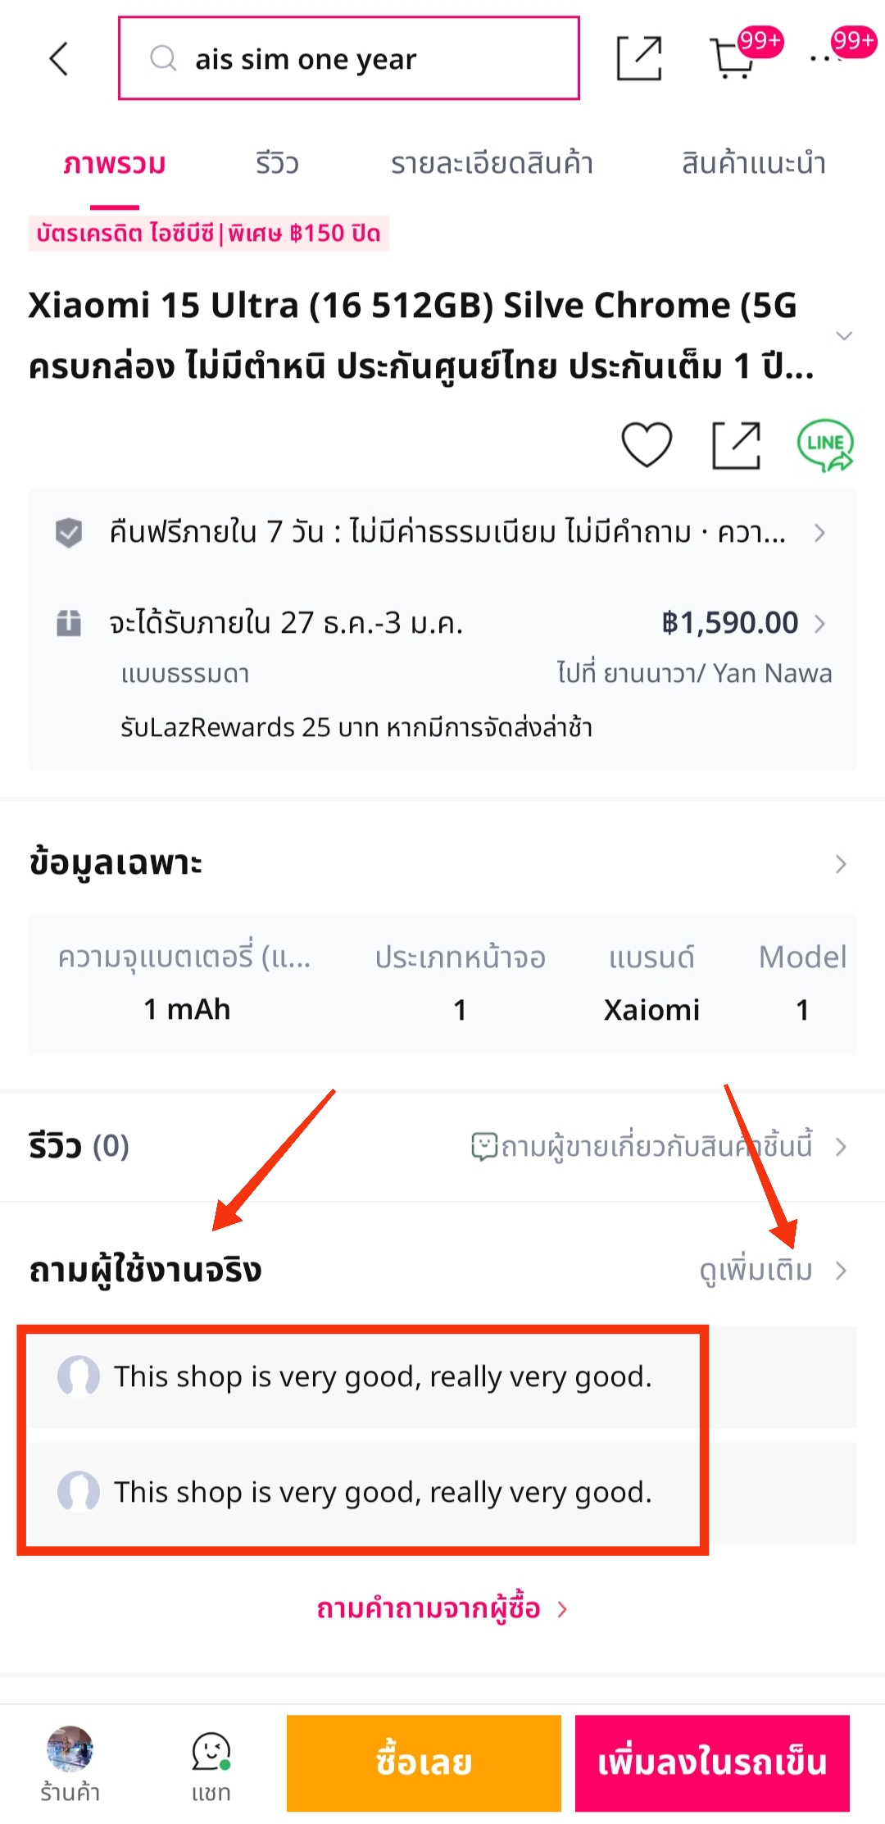Tap the back arrow icon
This screenshot has width=885, height=1824.
point(59,59)
